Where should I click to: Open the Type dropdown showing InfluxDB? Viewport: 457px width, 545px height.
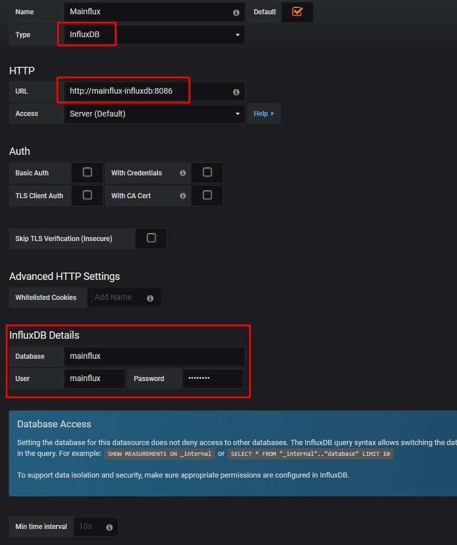(155, 34)
